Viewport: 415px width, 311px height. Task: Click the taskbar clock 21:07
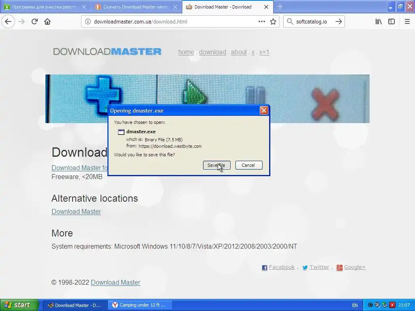(x=404, y=305)
